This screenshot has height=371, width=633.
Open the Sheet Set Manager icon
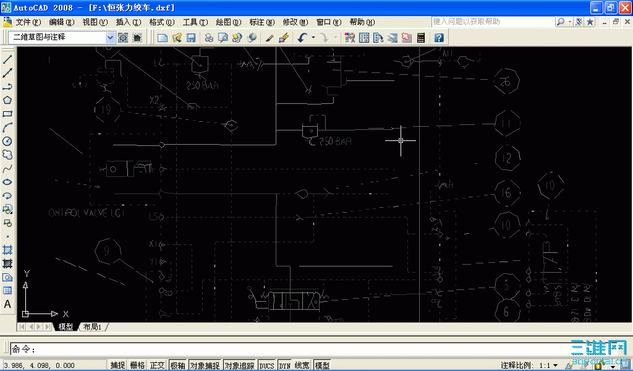[x=392, y=38]
